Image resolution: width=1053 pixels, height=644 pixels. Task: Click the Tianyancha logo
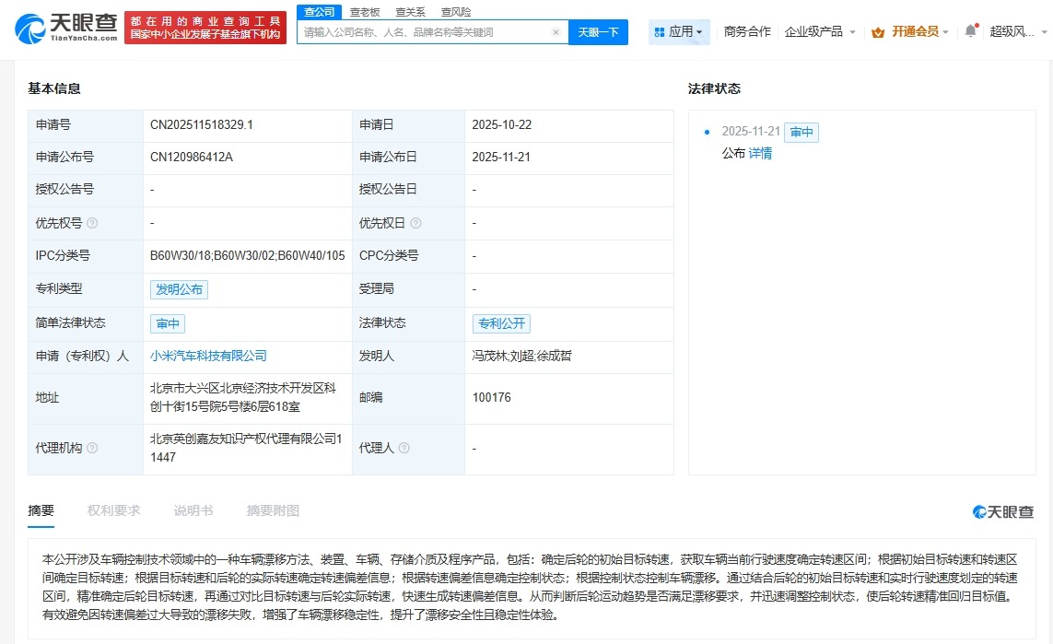pyautogui.click(x=53, y=28)
